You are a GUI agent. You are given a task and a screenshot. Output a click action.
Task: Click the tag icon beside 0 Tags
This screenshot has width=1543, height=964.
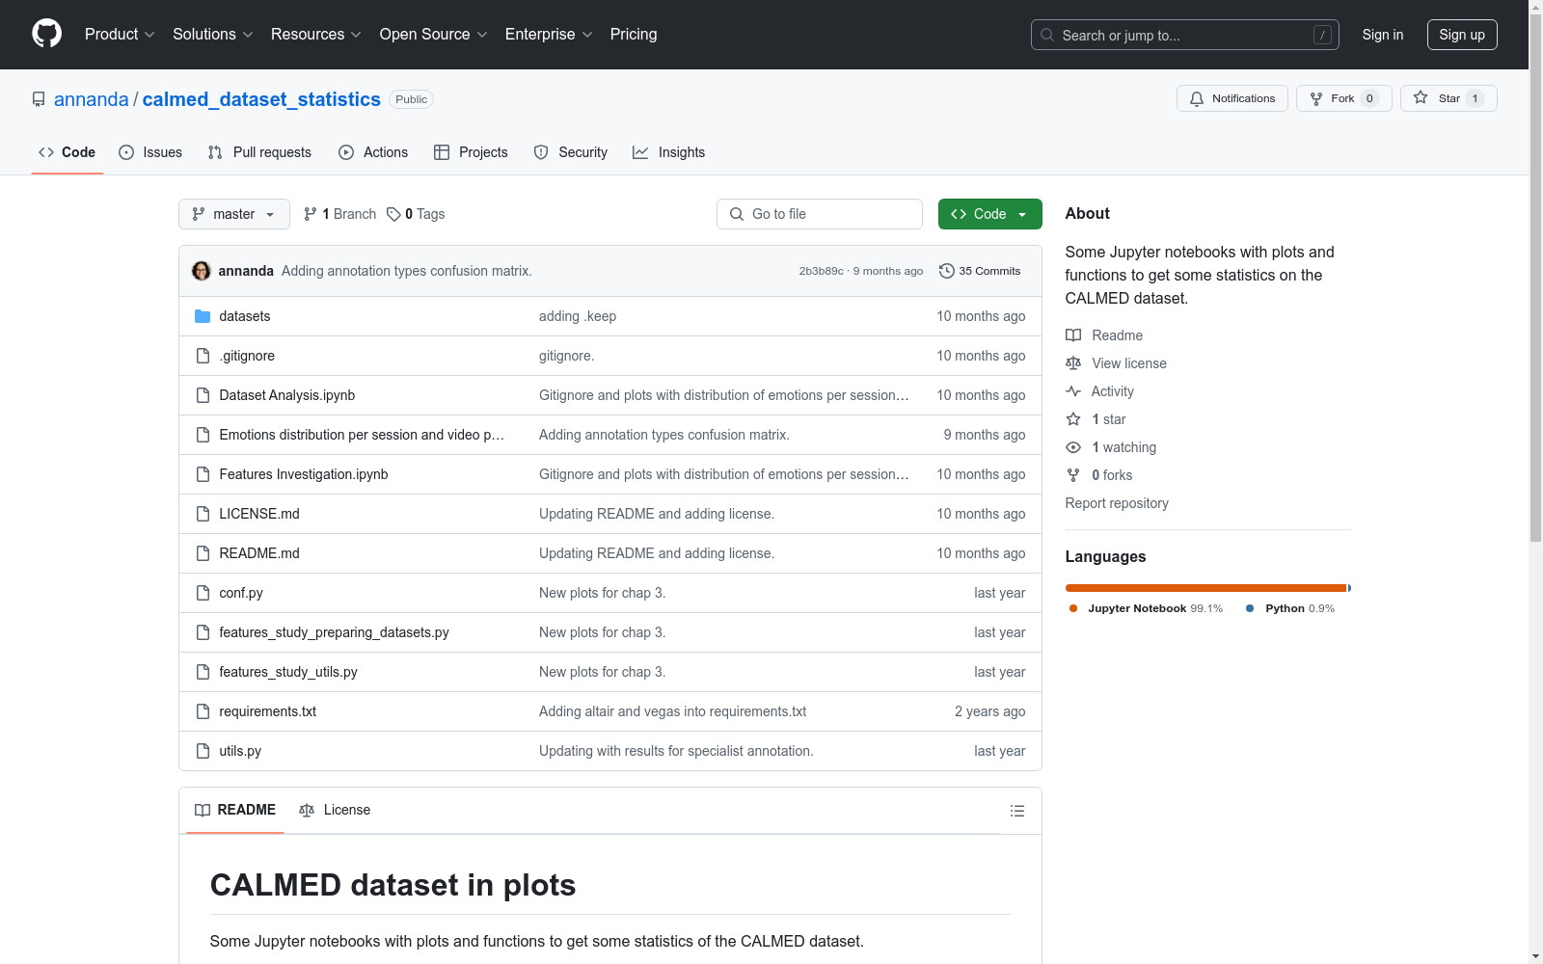tap(393, 214)
